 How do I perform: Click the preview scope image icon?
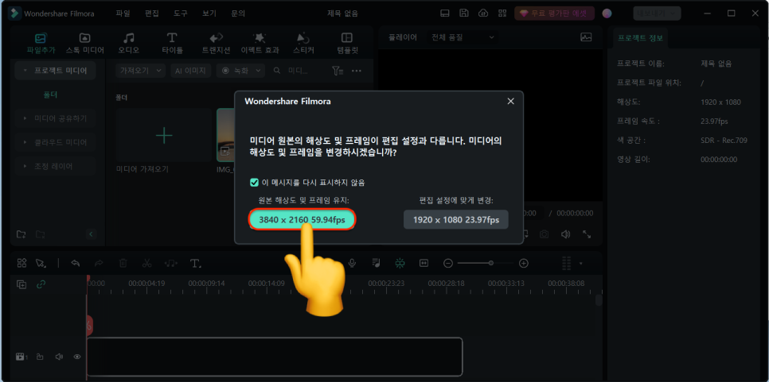pos(586,37)
